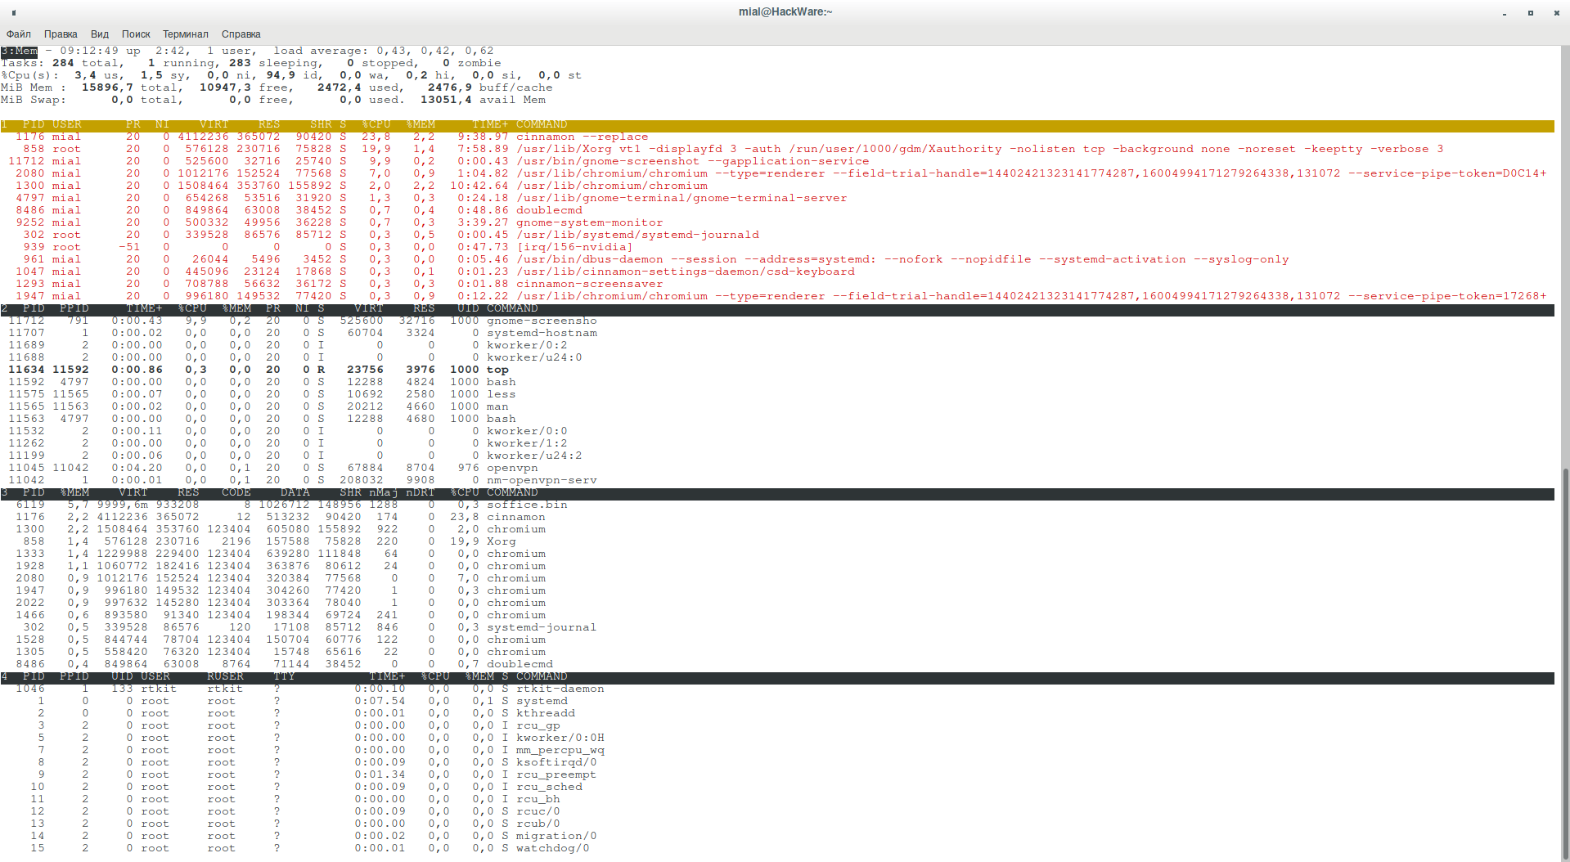Close the terminal window
1570x862 pixels.
(x=1556, y=12)
